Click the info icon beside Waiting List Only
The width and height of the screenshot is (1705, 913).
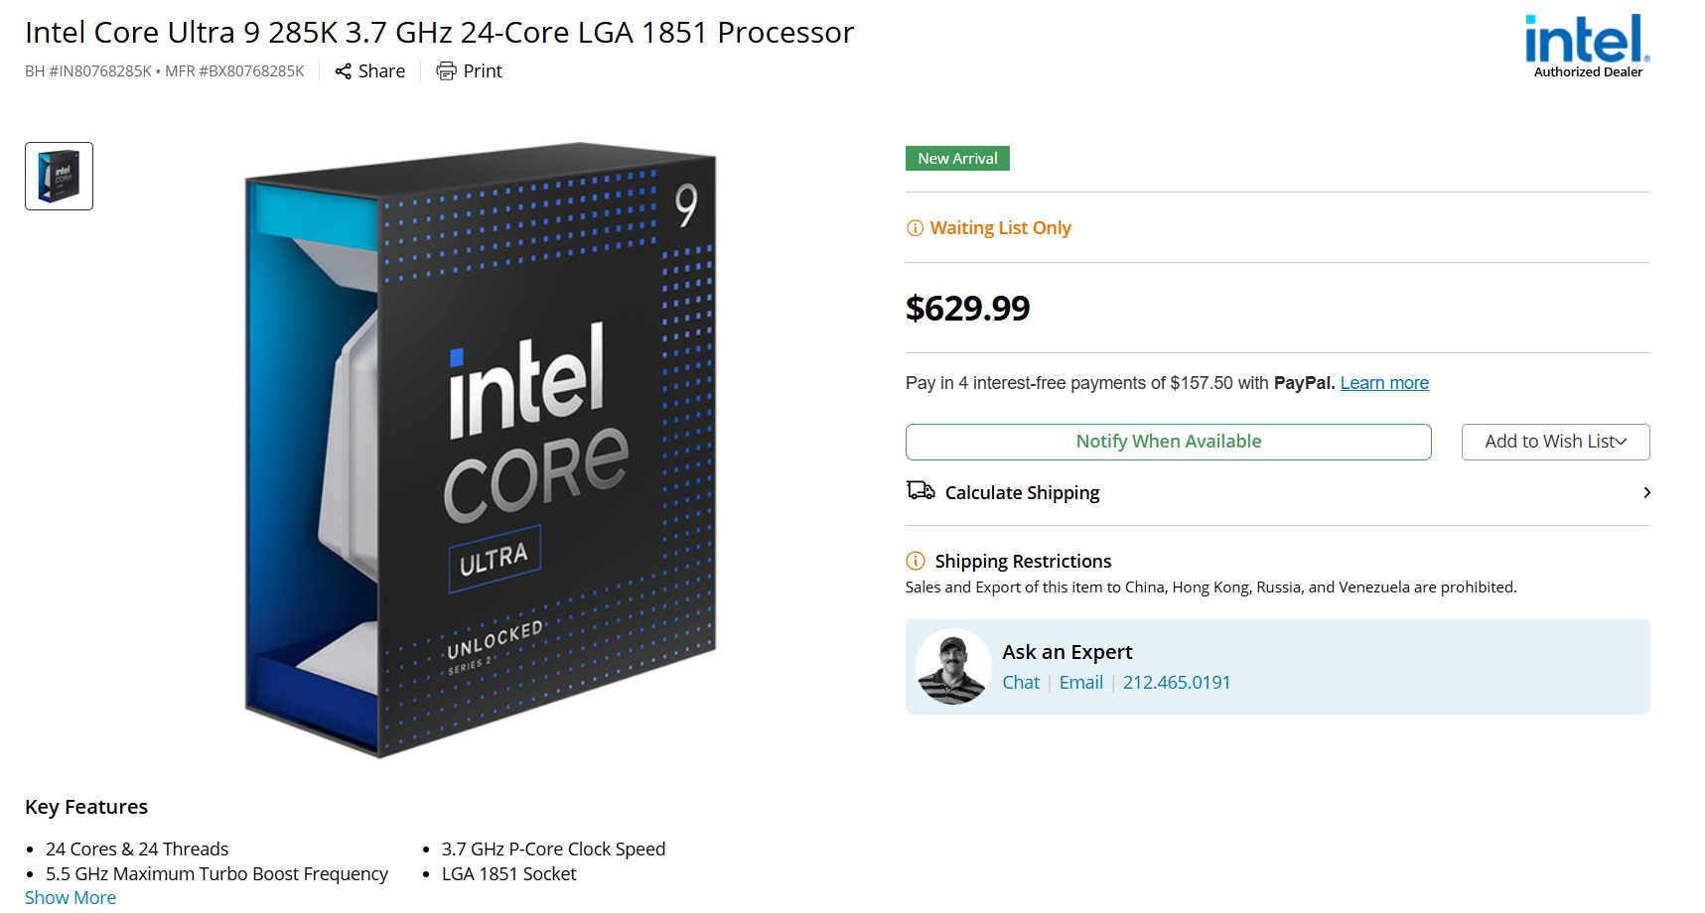(x=914, y=227)
